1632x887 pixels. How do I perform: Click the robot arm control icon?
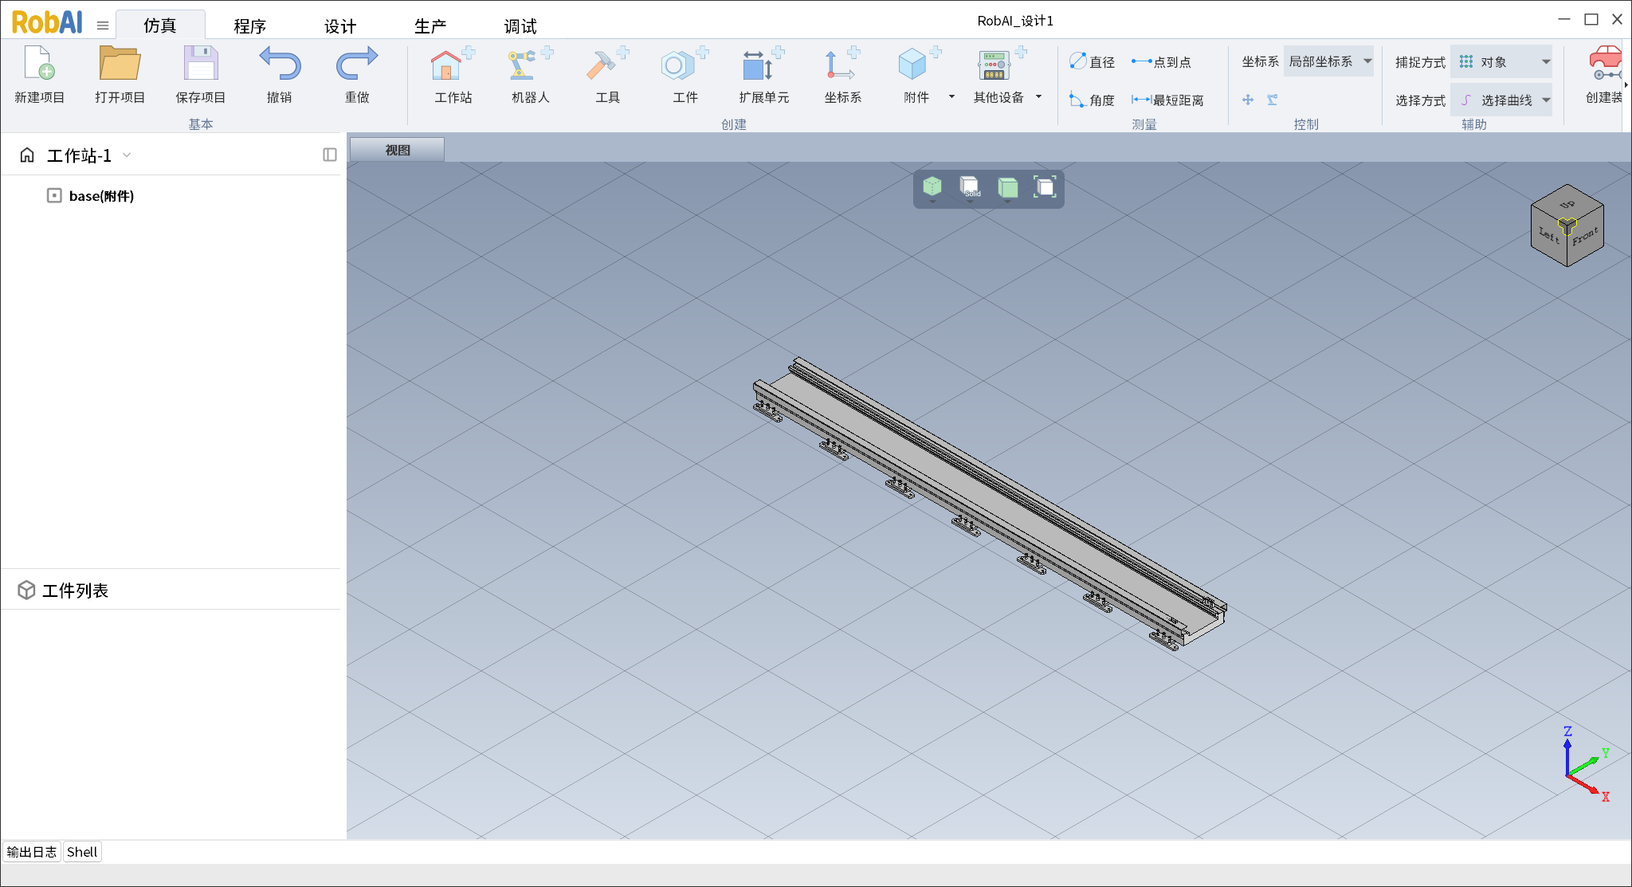[x=1273, y=100]
